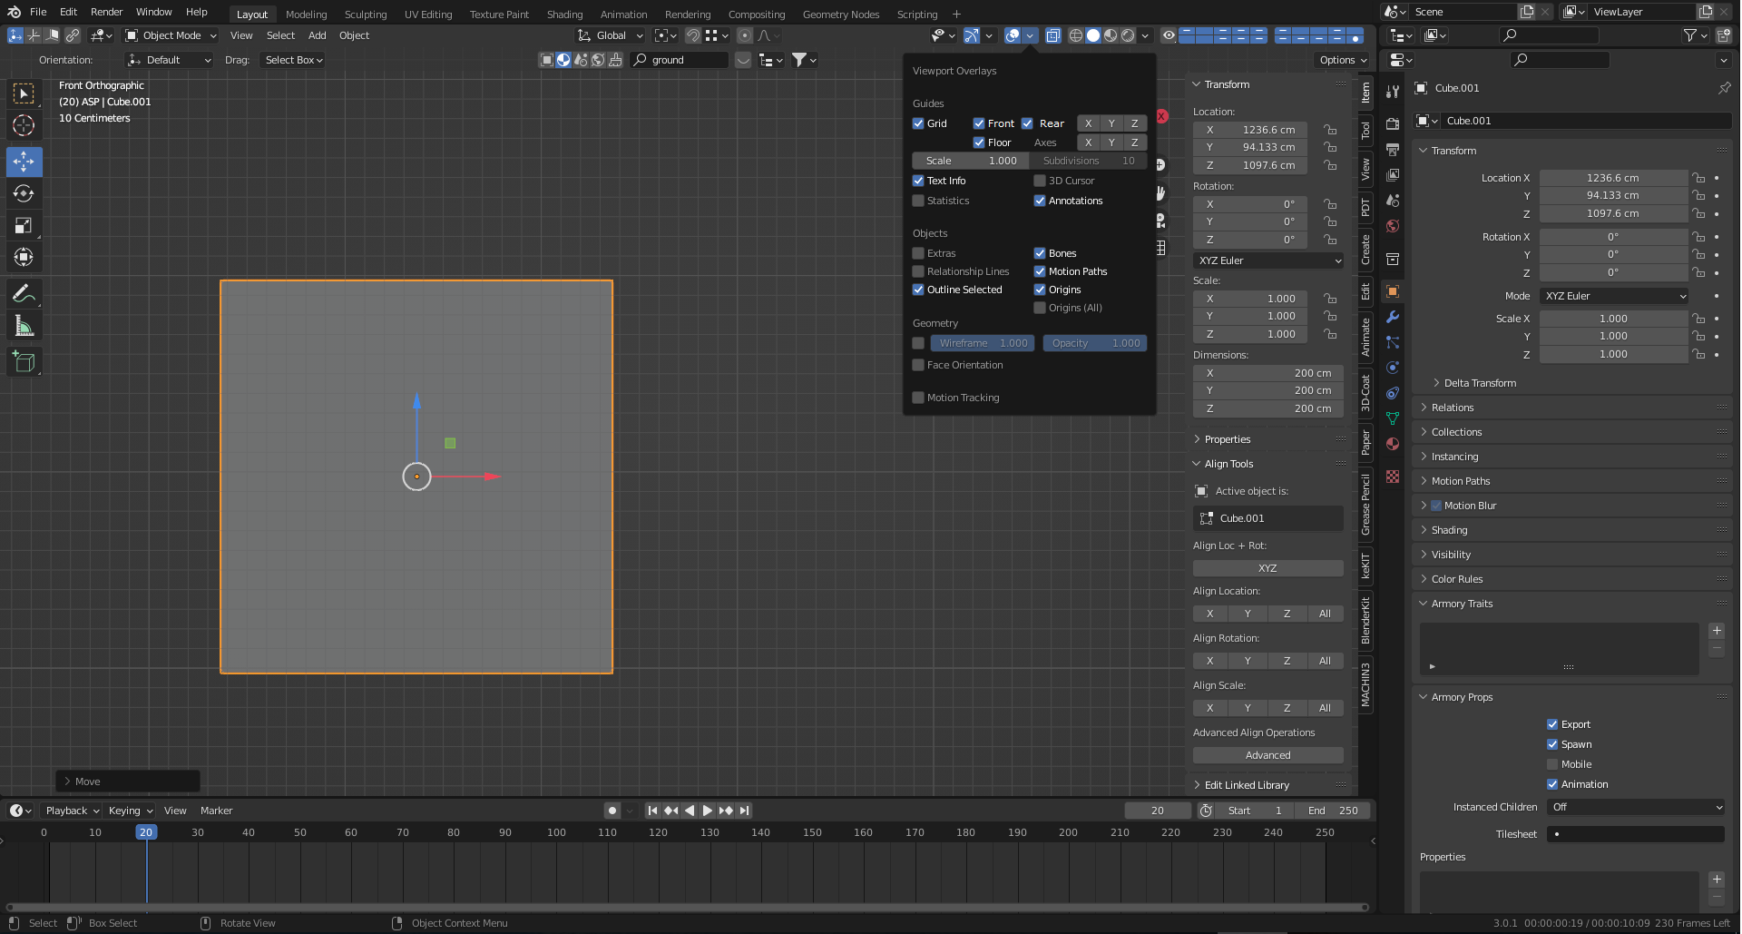The image size is (1742, 934).
Task: Open the Render menu
Action: (x=106, y=12)
